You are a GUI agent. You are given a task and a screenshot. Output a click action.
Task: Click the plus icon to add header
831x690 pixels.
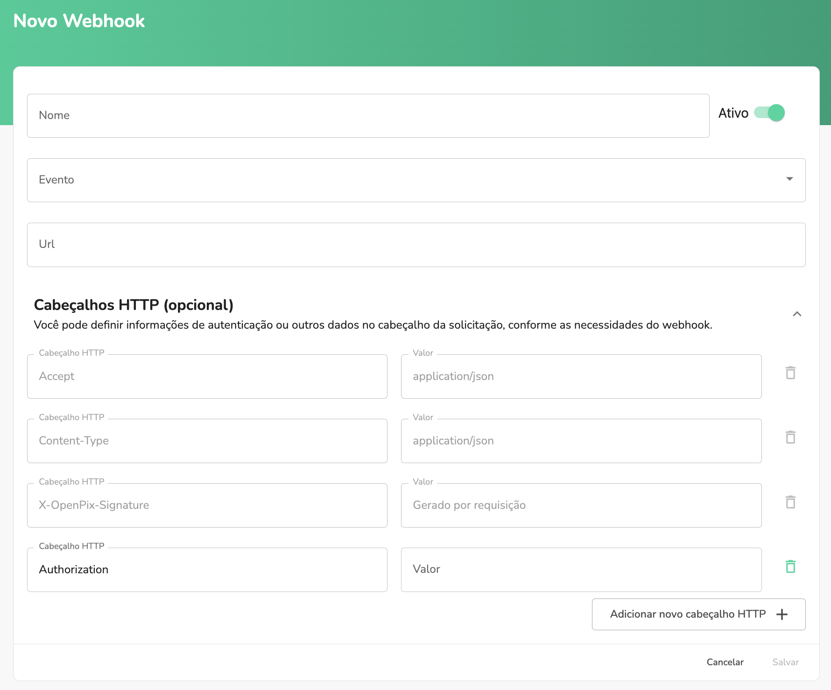click(782, 614)
